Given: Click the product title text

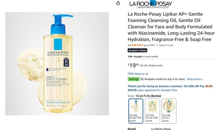Looking at the screenshot, I should tap(171, 27).
